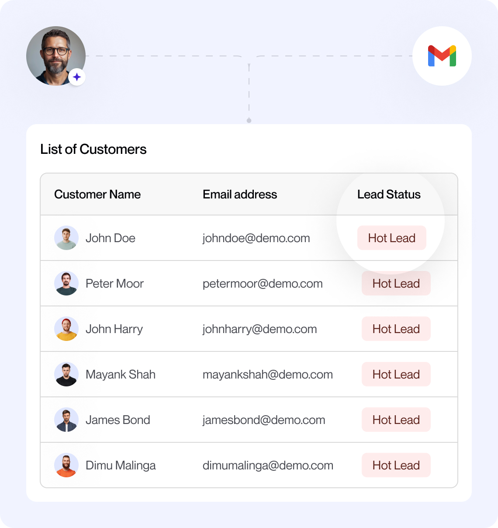The height and width of the screenshot is (528, 498).
Task: Select the Lead Status column header
Action: coord(389,195)
